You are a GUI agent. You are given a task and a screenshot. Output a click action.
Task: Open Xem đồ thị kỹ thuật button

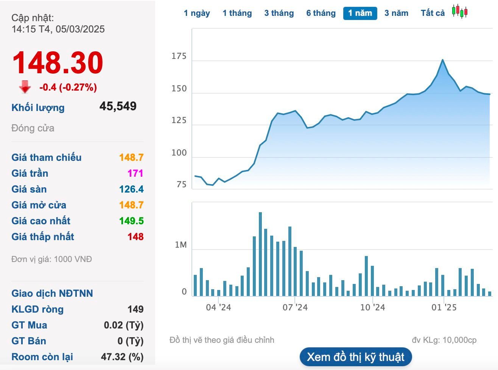[356, 357]
